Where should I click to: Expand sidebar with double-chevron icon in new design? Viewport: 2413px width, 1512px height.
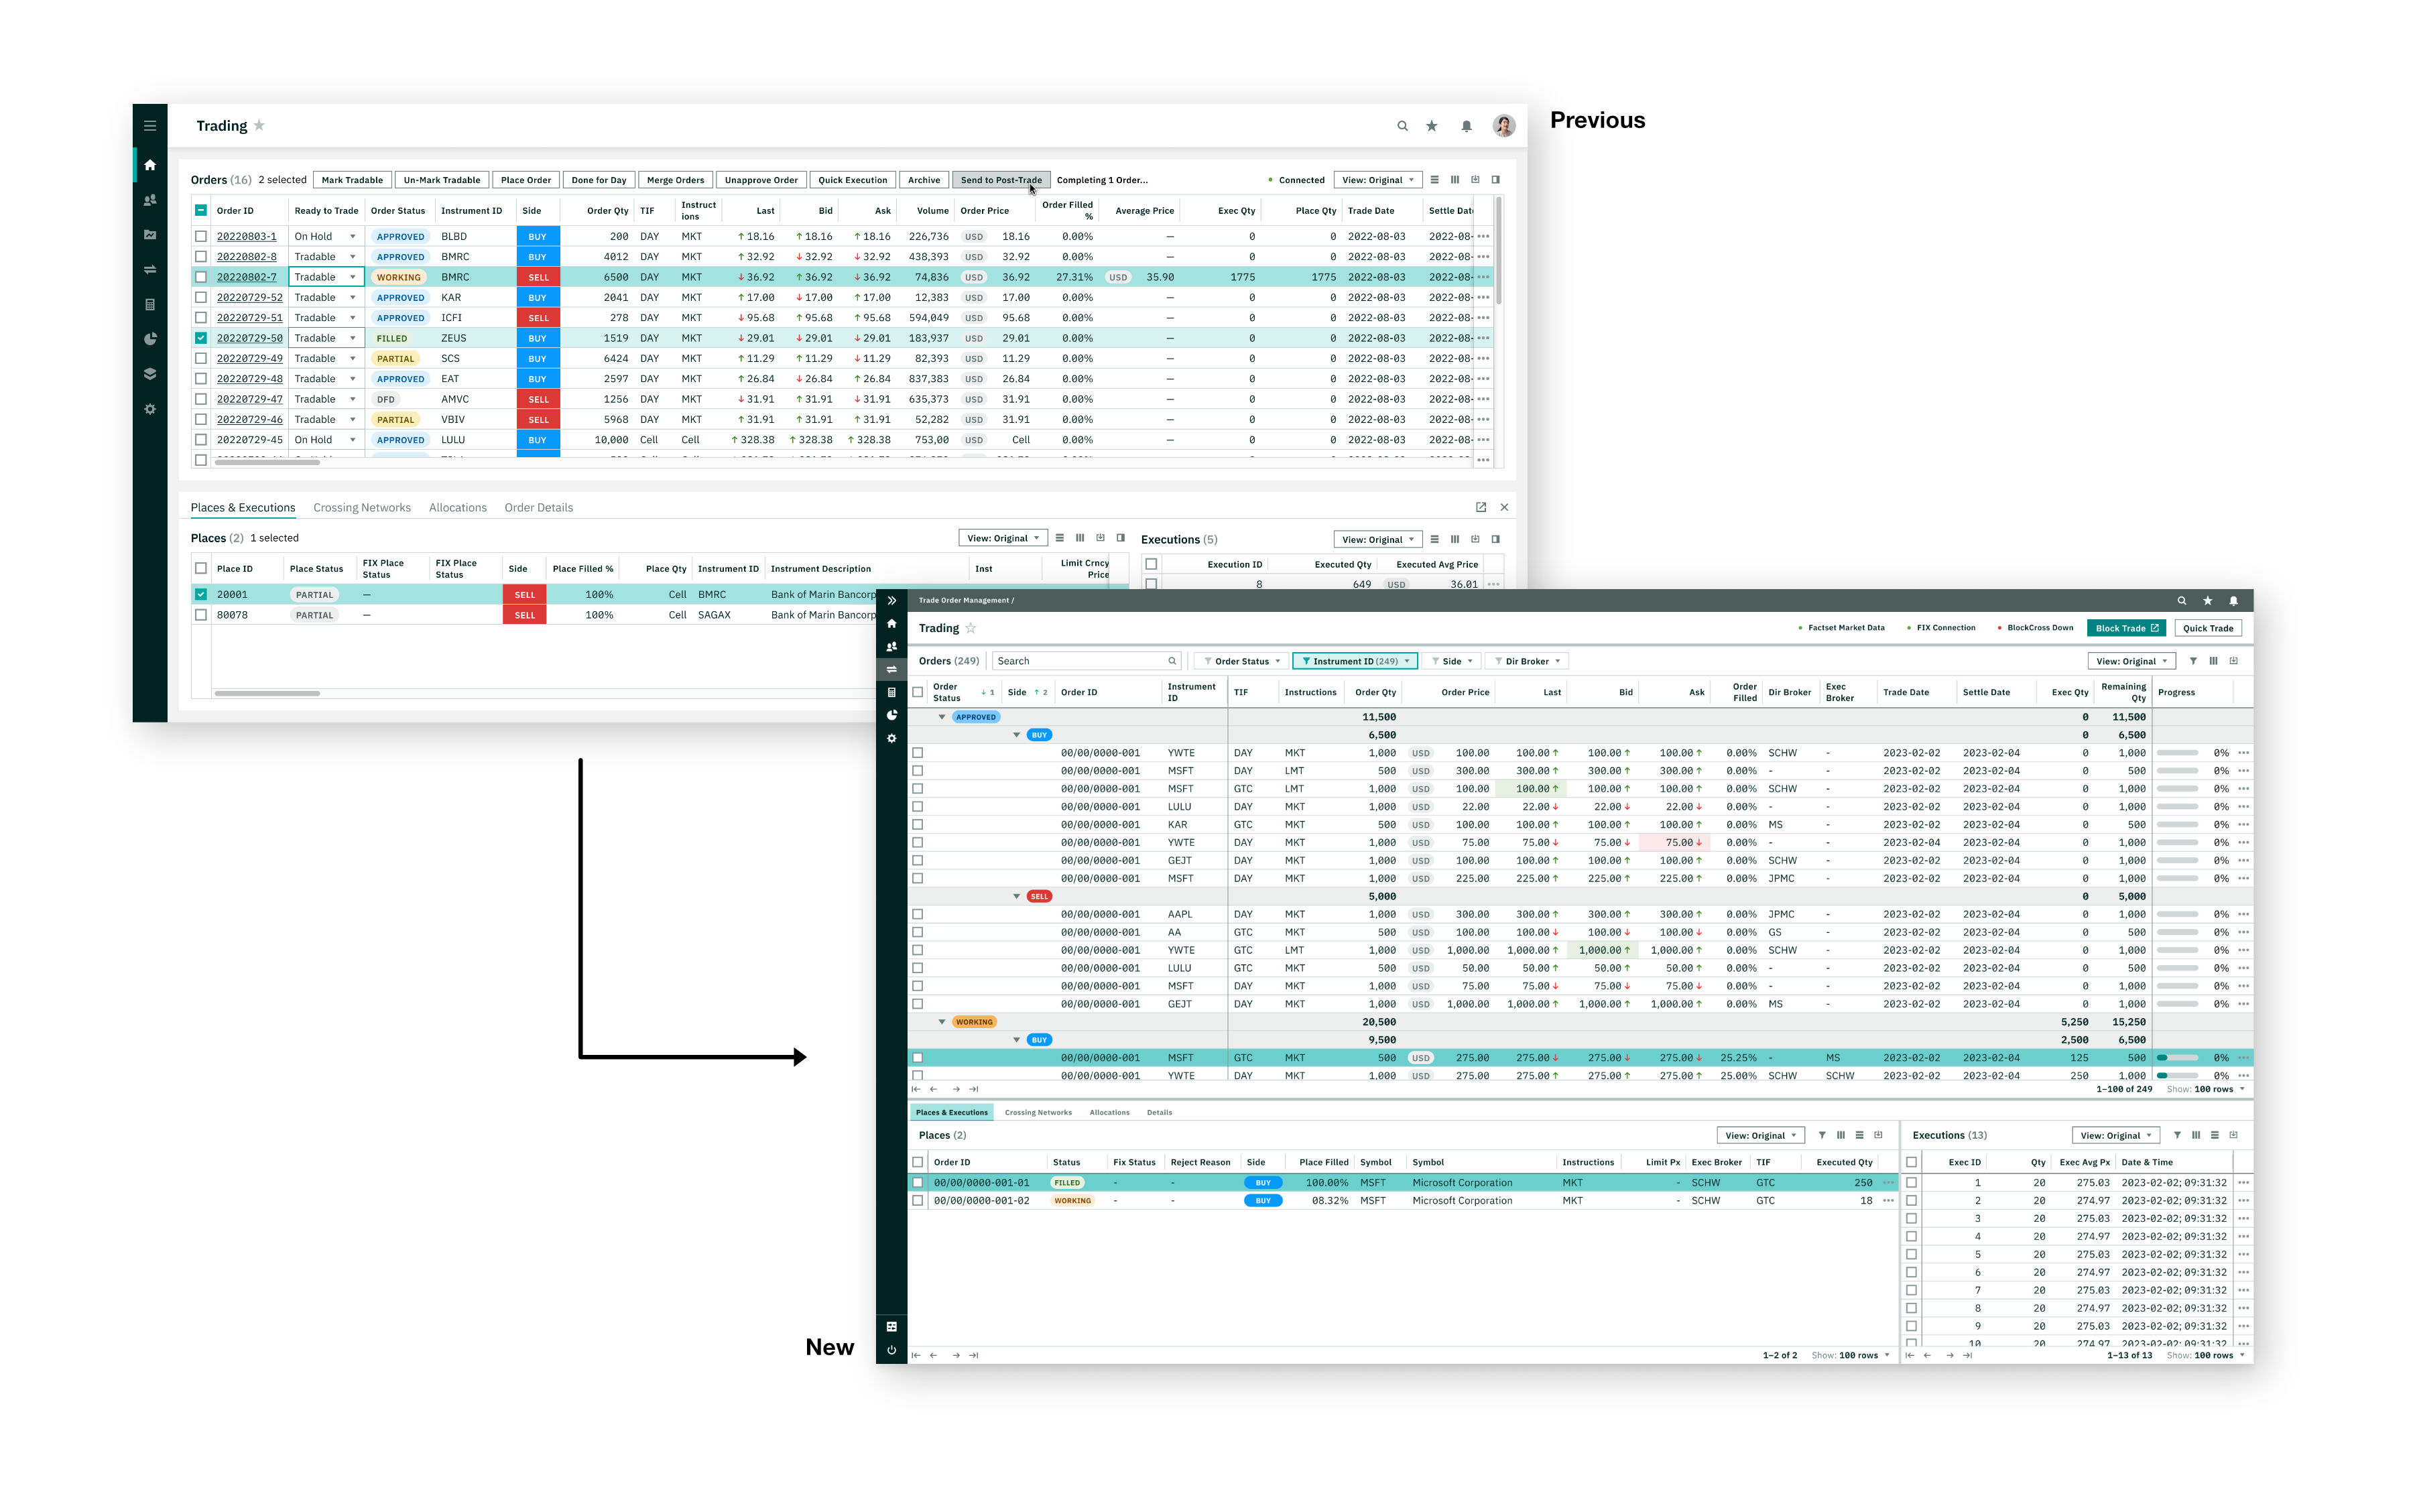click(891, 601)
